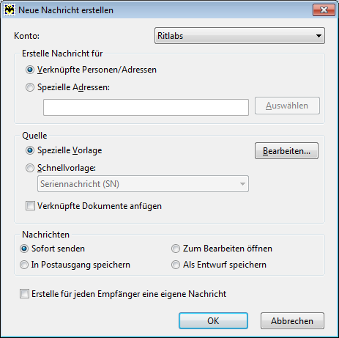Click the Auswählen button
The width and height of the screenshot is (339, 338).
tap(287, 106)
